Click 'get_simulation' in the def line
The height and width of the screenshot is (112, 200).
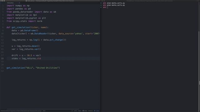[21, 27]
